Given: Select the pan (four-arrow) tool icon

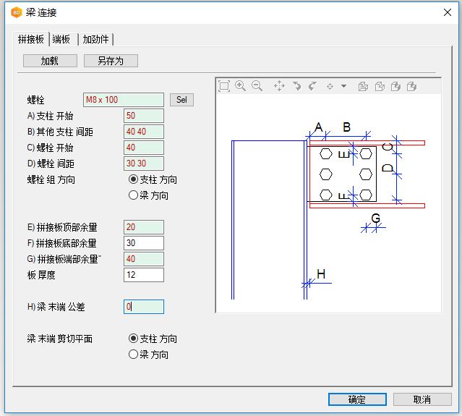Looking at the screenshot, I should tap(279, 86).
